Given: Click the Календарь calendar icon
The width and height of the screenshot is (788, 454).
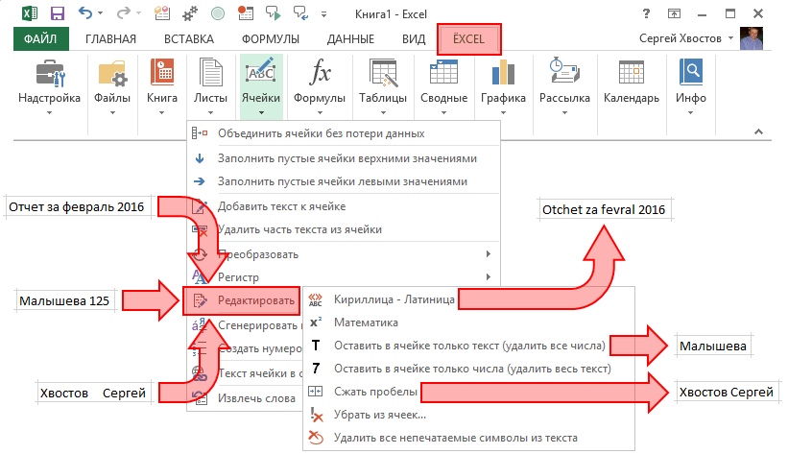Looking at the screenshot, I should tap(631, 73).
